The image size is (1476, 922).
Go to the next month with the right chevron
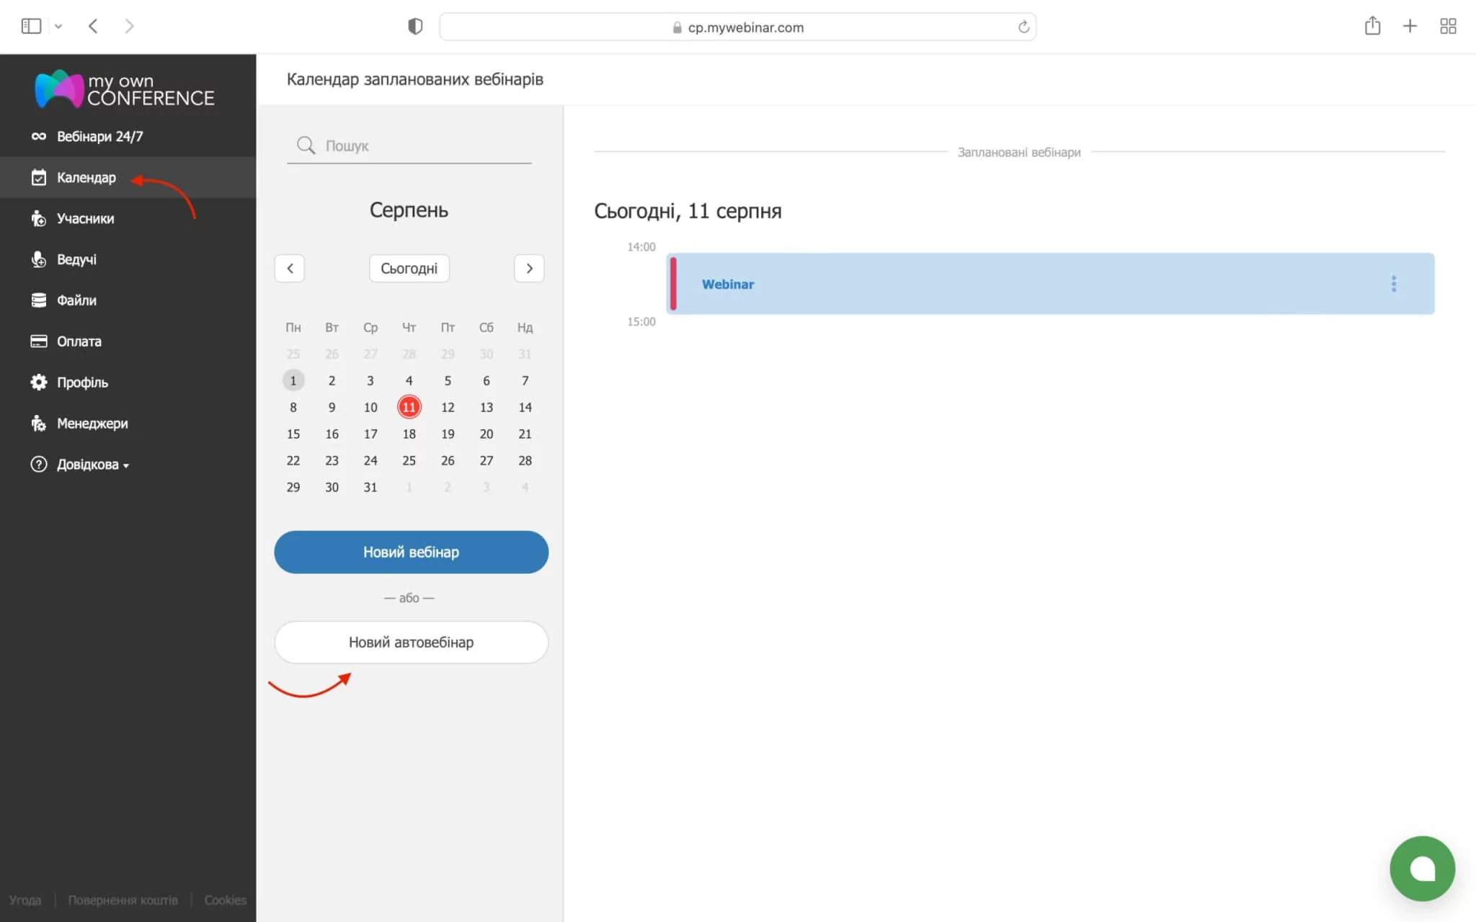(529, 268)
